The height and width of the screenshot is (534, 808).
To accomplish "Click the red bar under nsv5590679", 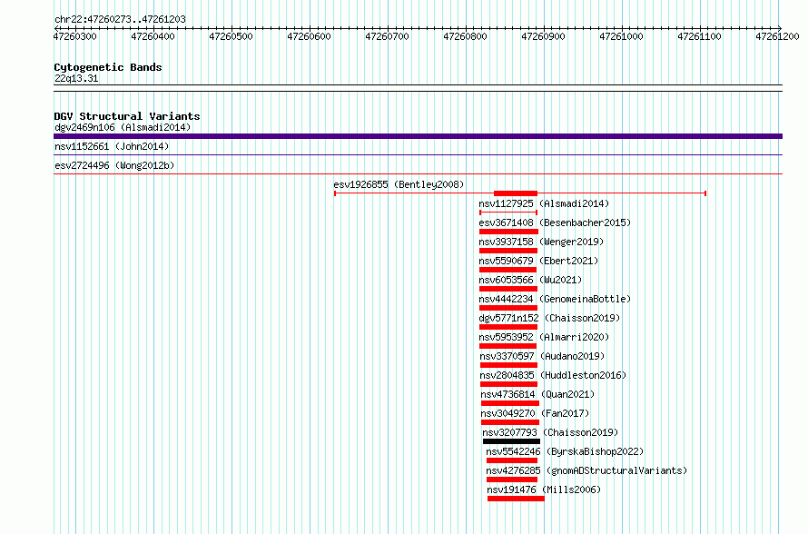I will pyautogui.click(x=508, y=270).
